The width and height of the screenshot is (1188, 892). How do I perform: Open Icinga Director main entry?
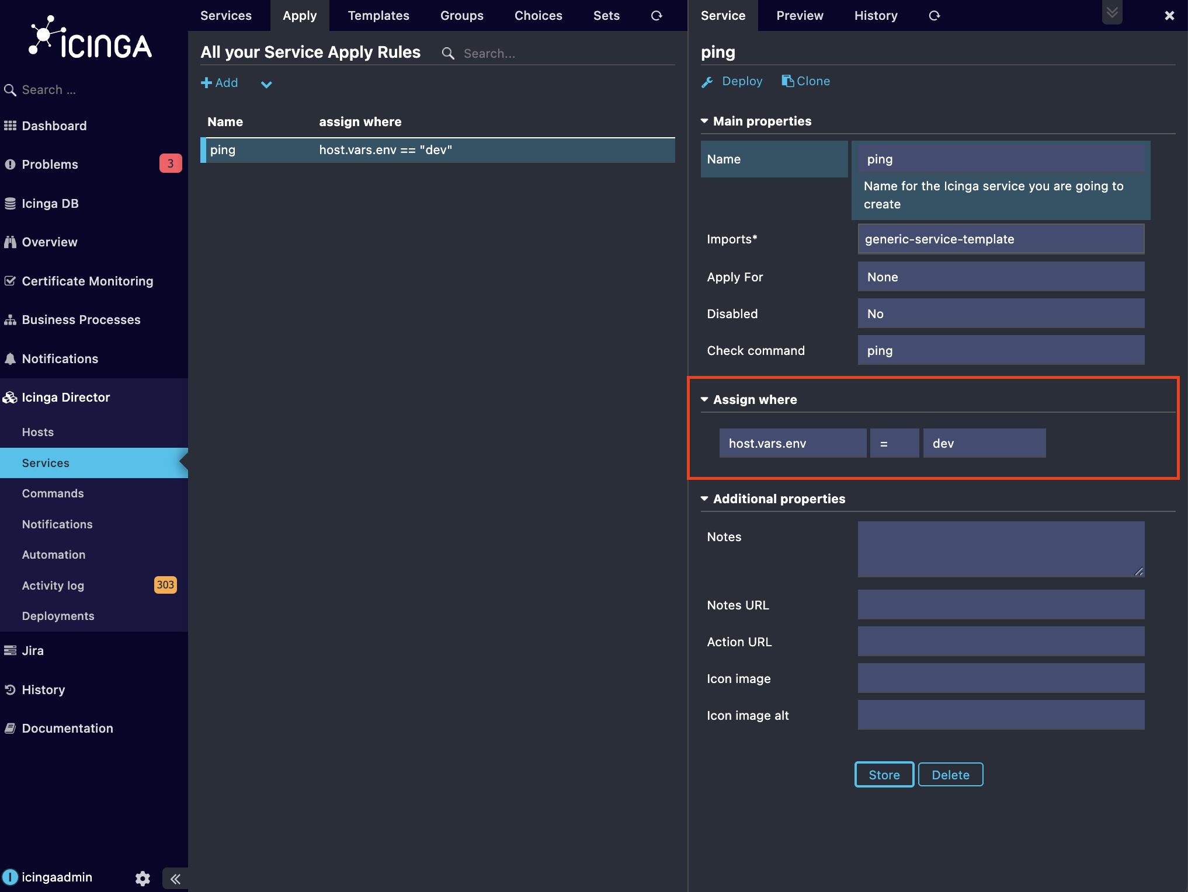pos(65,398)
